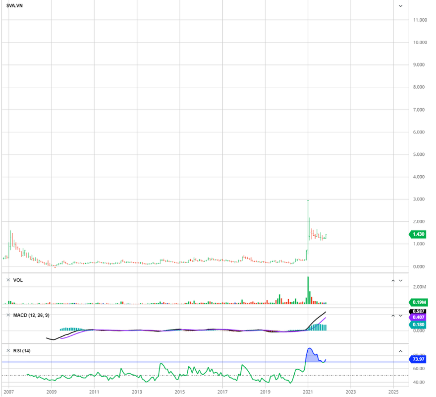436x397 pixels.
Task: Click the purple 0.407 signal value tag
Action: [418, 317]
